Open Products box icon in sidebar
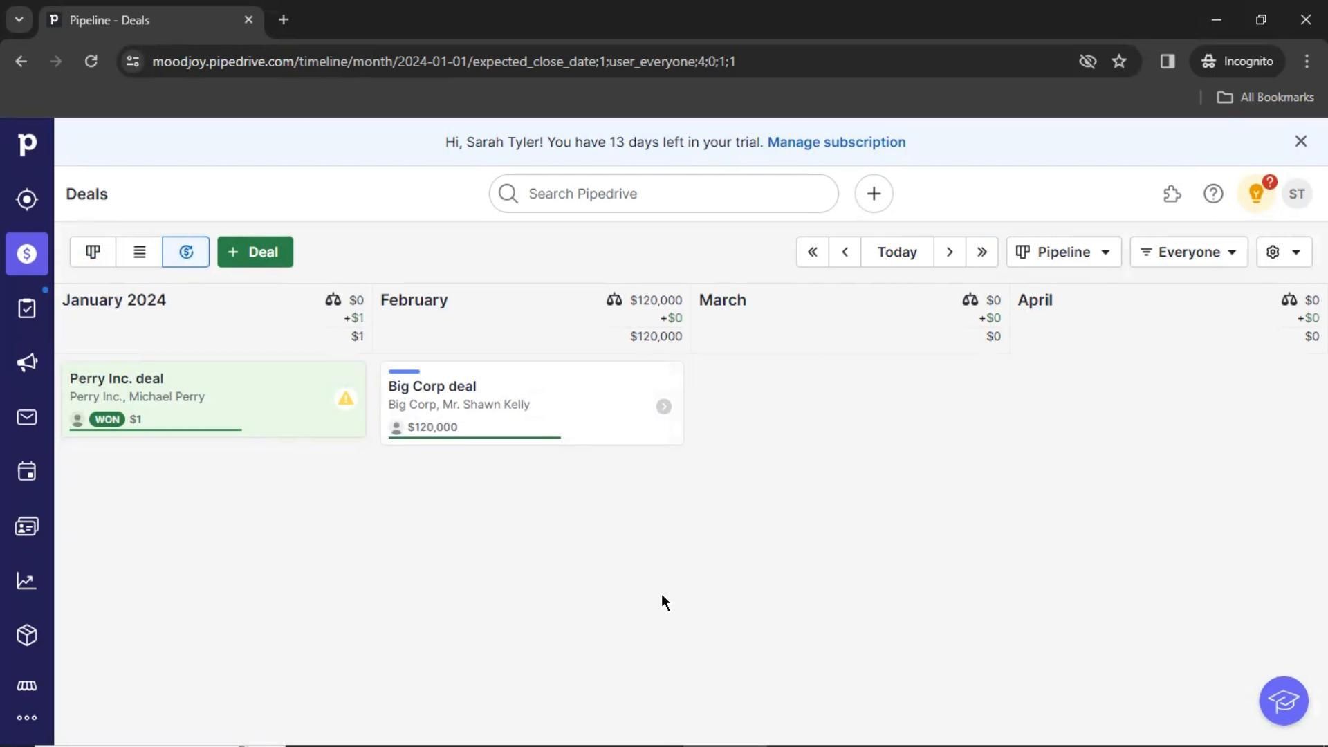1328x747 pixels. pyautogui.click(x=26, y=635)
